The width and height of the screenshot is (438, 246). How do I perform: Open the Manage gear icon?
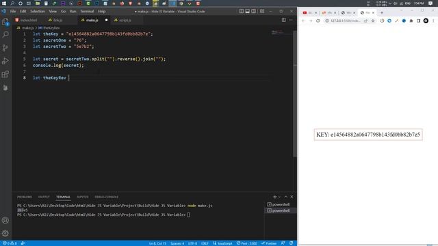pos(5,233)
